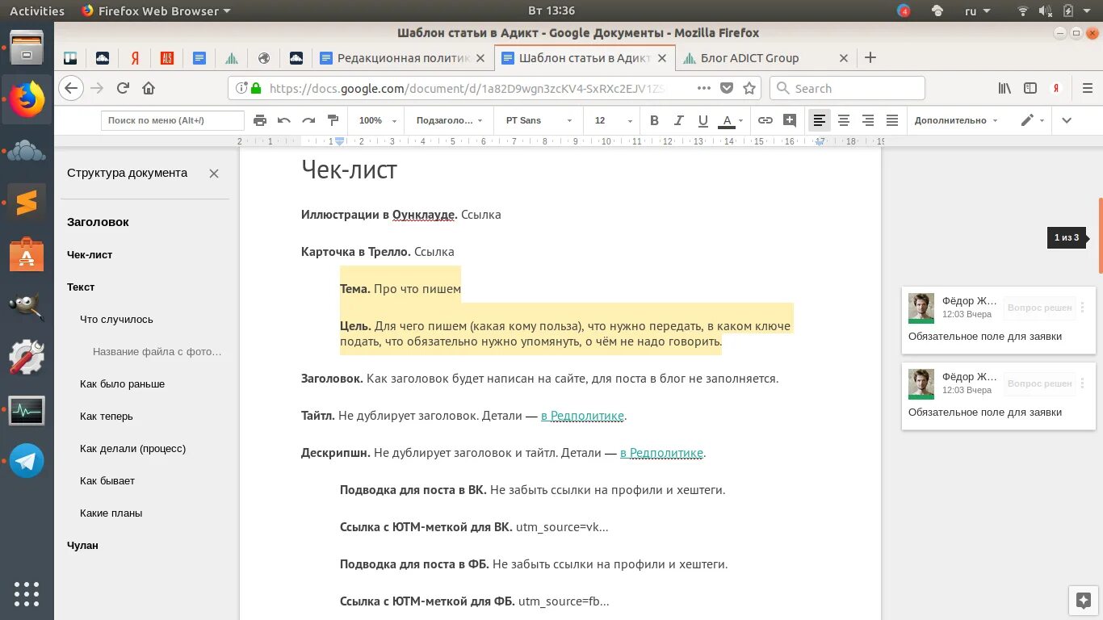This screenshot has width=1103, height=620.
Task: Align text to the left
Action: click(x=820, y=120)
